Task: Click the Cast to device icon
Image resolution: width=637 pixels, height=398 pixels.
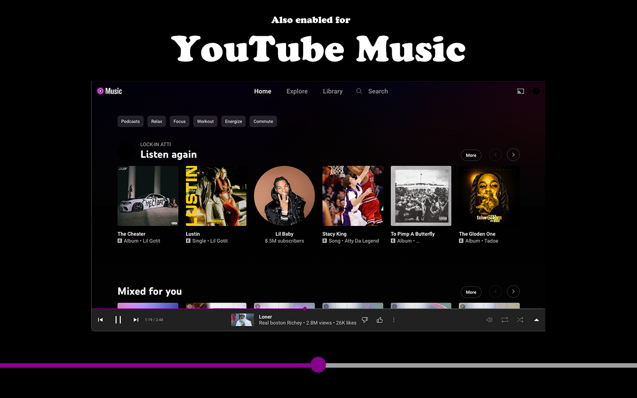Action: tap(521, 91)
